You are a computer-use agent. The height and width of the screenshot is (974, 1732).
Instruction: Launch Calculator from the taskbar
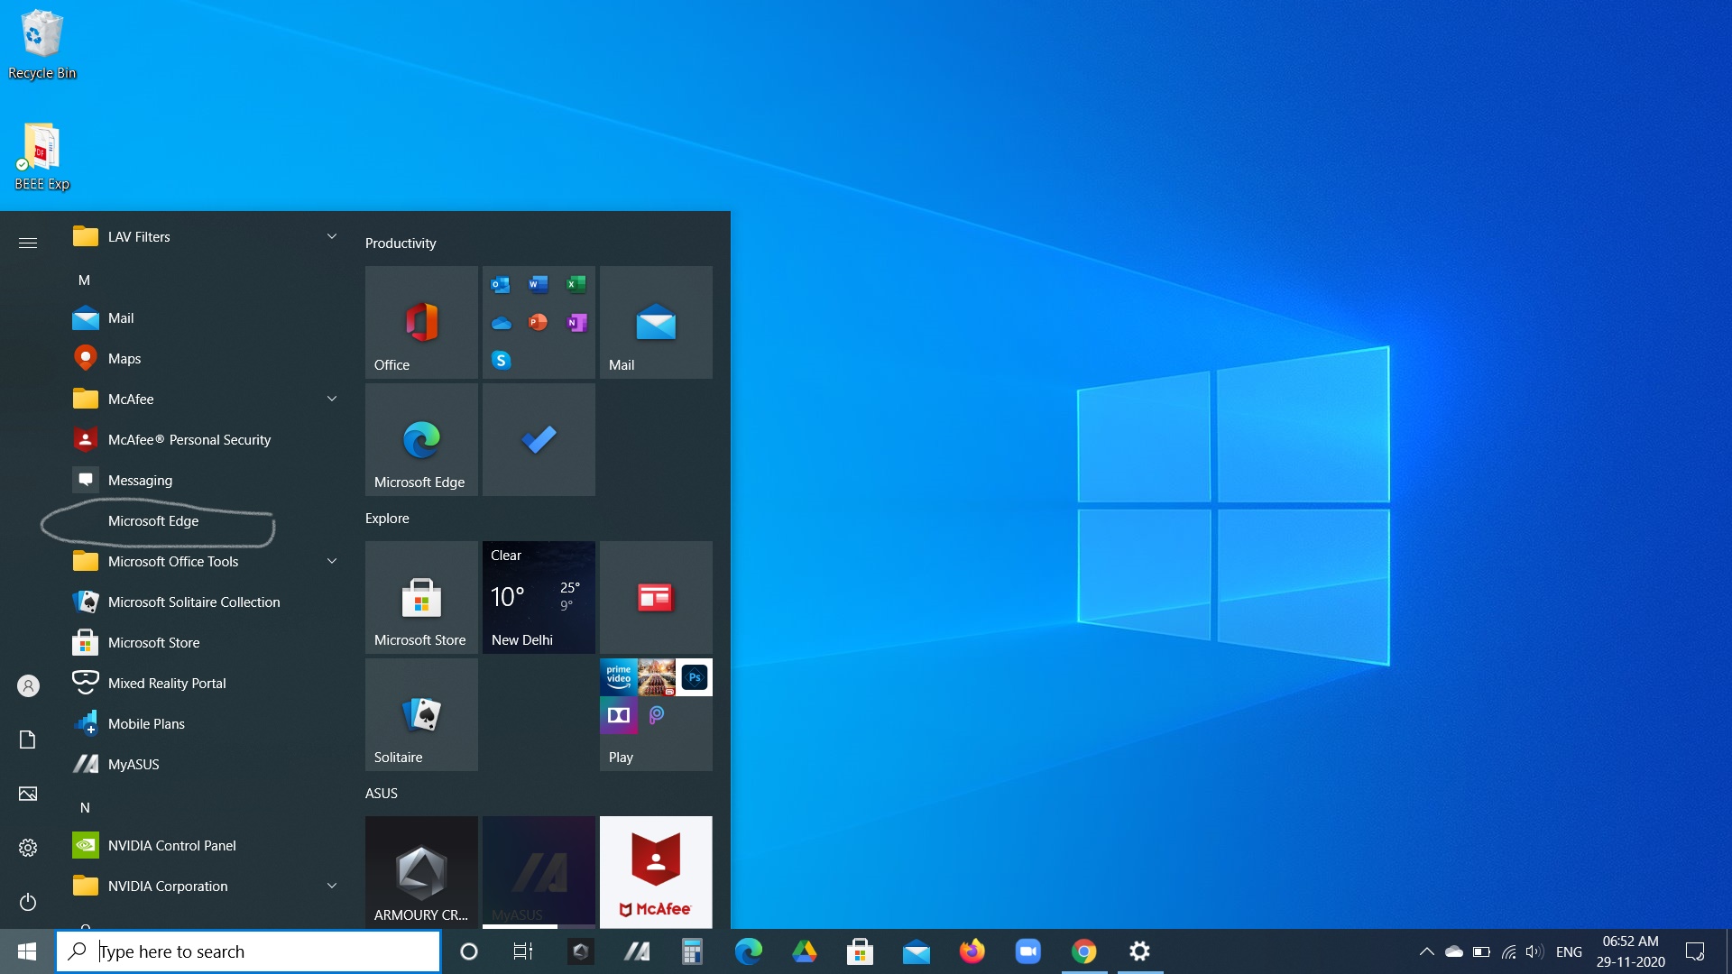point(692,951)
